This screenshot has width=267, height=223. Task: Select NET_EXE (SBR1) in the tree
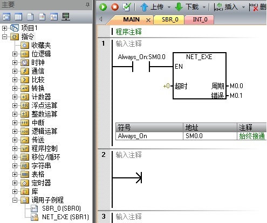point(65,217)
